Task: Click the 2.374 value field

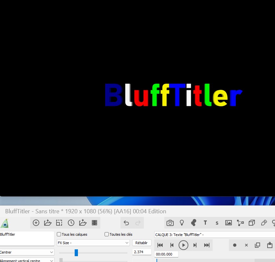Action: 142,252
